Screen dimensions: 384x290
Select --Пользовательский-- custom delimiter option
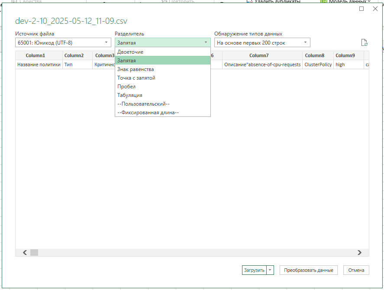point(143,104)
